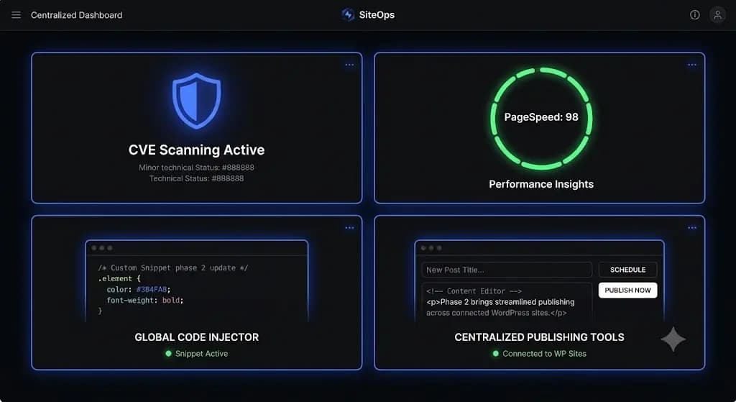
Task: Click the Connected to WP Sites label
Action: tap(545, 354)
